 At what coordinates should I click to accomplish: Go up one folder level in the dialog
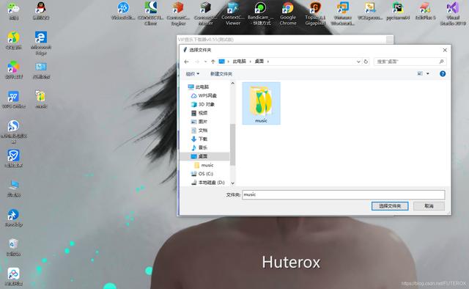point(213,62)
